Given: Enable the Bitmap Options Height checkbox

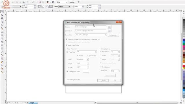Looking at the screenshot, I should pyautogui.click(x=101, y=59).
